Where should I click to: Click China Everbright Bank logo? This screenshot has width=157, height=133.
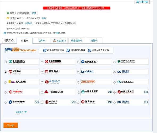click(17, 82)
